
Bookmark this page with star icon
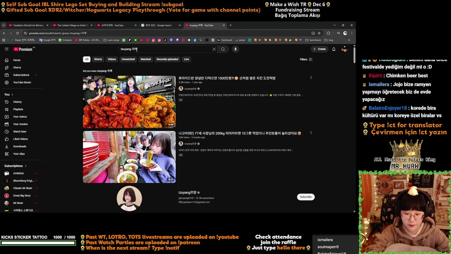pyautogui.click(x=319, y=33)
